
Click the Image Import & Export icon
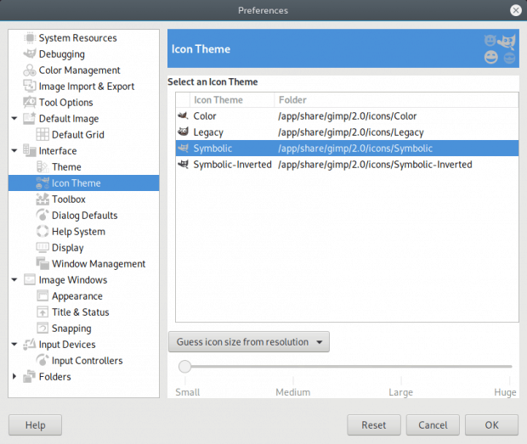pyautogui.click(x=30, y=87)
